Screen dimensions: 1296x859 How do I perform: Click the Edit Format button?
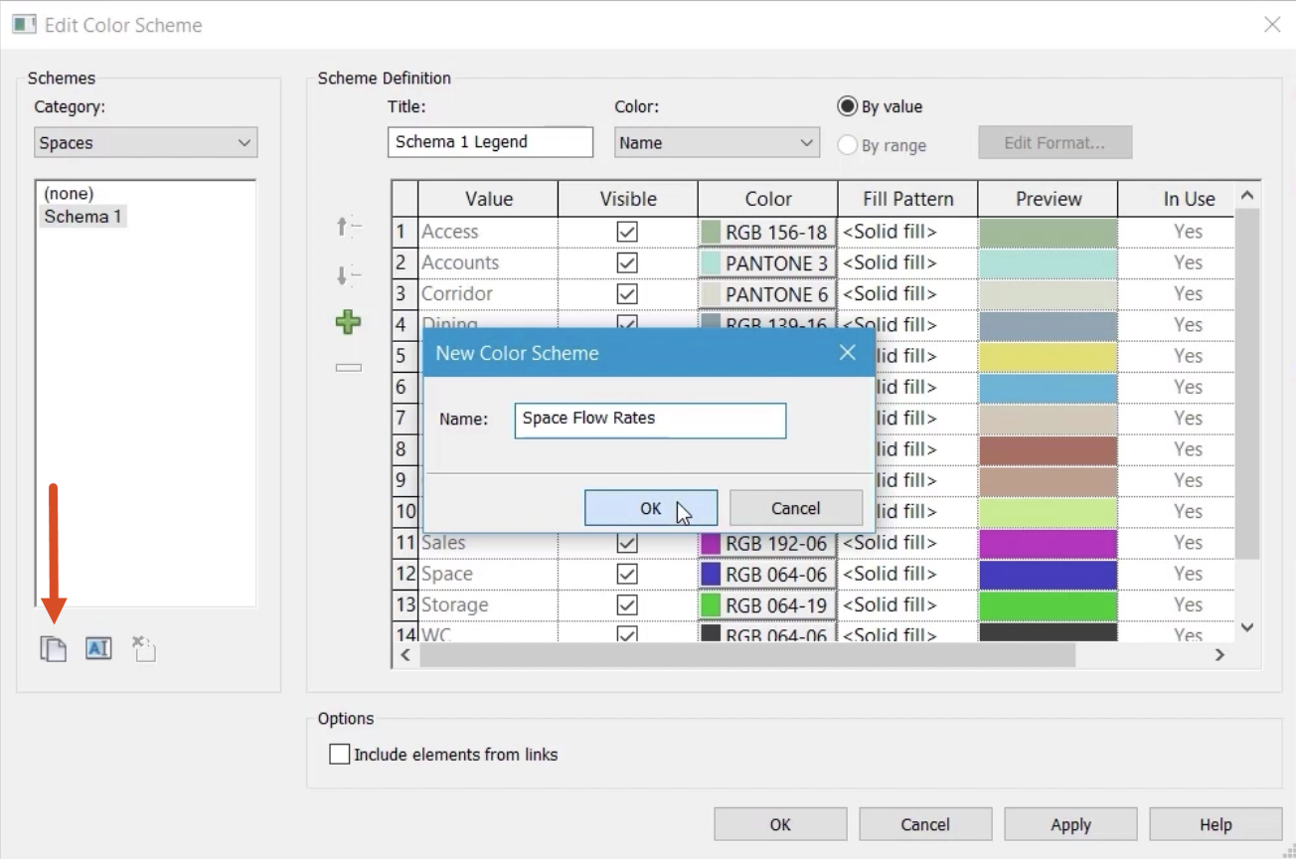(1054, 142)
